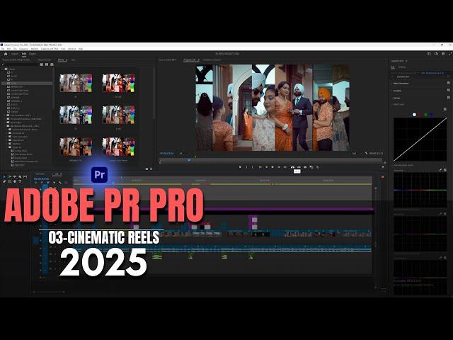Click New Custom Bin icon in Effects panel
Viewport: 453px width, 340px height.
147,169
